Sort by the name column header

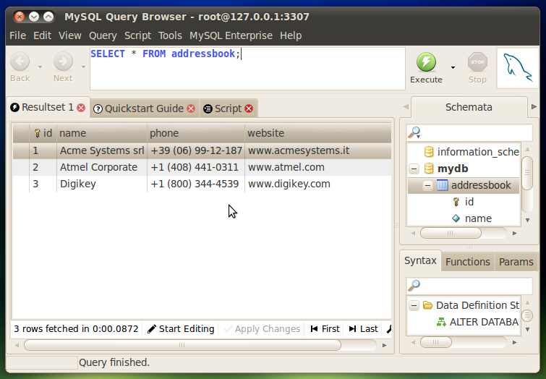click(102, 133)
